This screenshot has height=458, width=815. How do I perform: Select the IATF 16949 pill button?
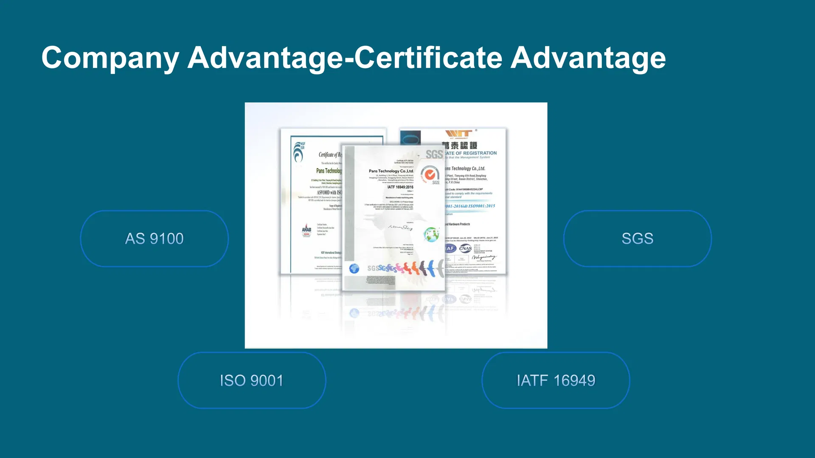(x=556, y=380)
